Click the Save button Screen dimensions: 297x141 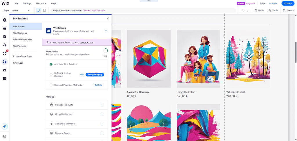point(262,3)
